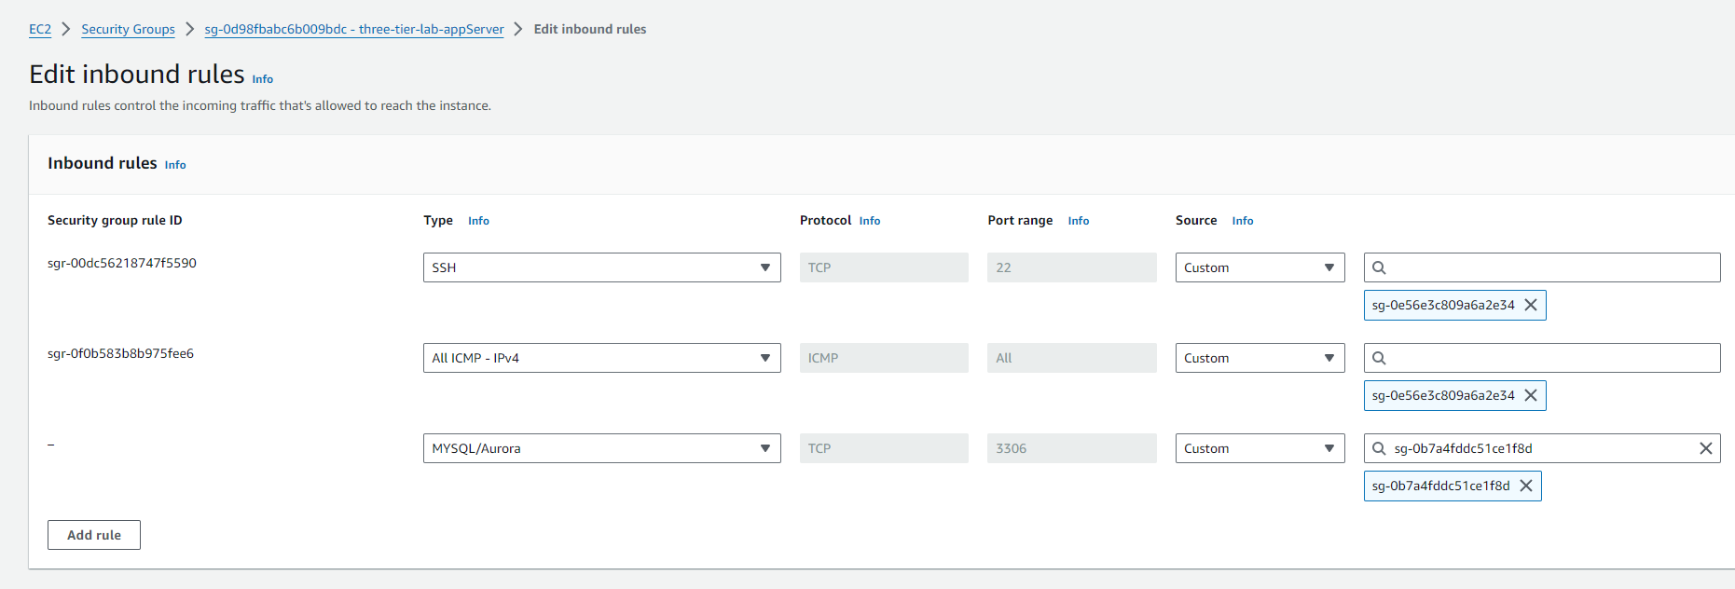Screen dimensions: 1735x589
Task: Open Custom source dropdown for SSH rule
Action: tap(1259, 267)
